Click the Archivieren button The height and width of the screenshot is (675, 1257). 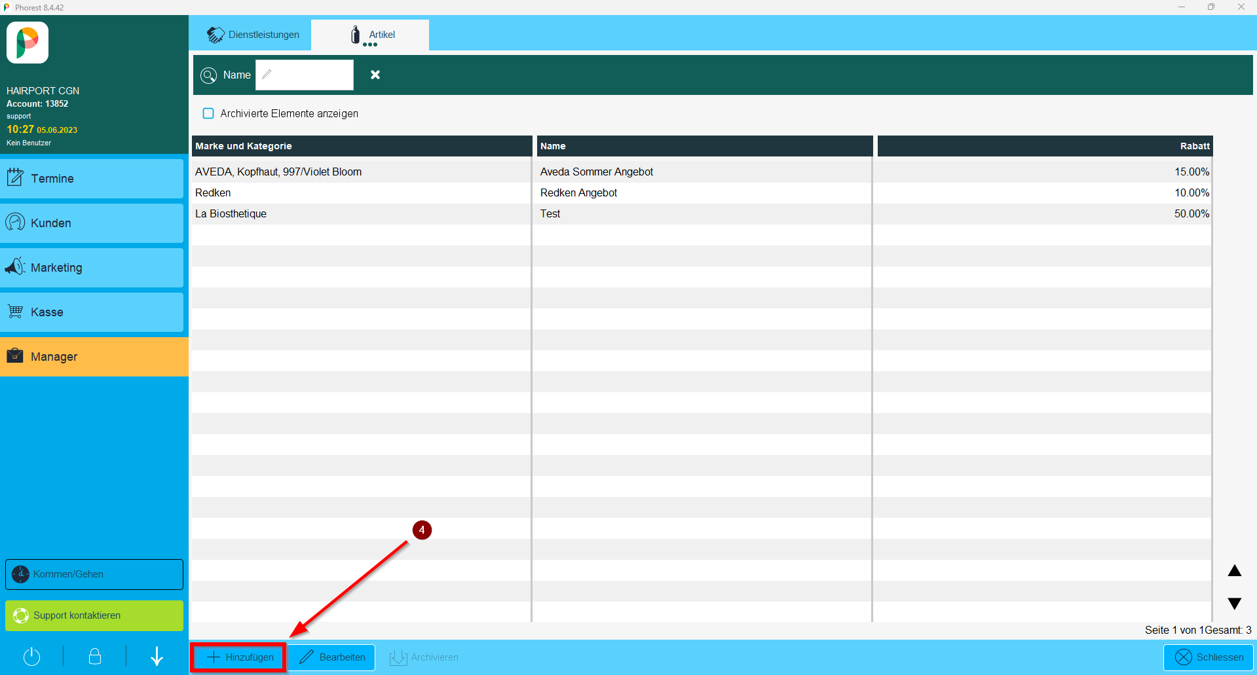click(424, 657)
